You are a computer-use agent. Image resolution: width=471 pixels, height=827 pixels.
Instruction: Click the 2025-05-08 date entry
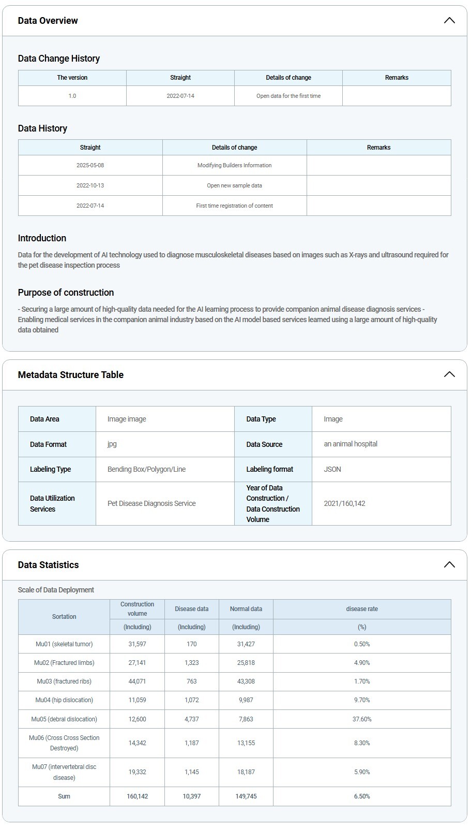pyautogui.click(x=90, y=165)
